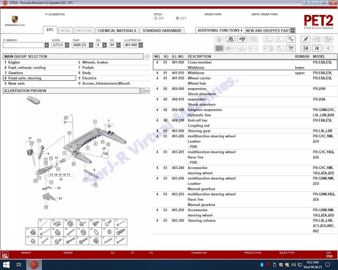The image size is (338, 270).
Task: Open the SG dropdown showing 01
Action: [118, 45]
